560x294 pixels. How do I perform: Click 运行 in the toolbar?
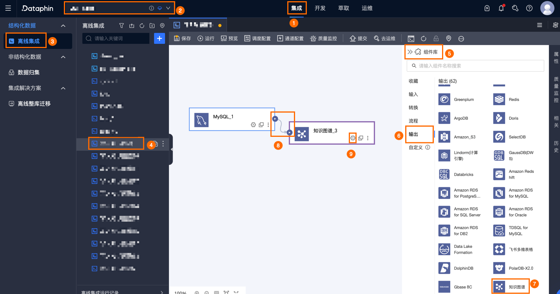click(x=206, y=38)
